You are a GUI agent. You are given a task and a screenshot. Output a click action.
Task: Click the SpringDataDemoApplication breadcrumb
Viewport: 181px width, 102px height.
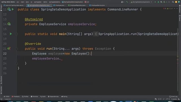click(72, 2)
